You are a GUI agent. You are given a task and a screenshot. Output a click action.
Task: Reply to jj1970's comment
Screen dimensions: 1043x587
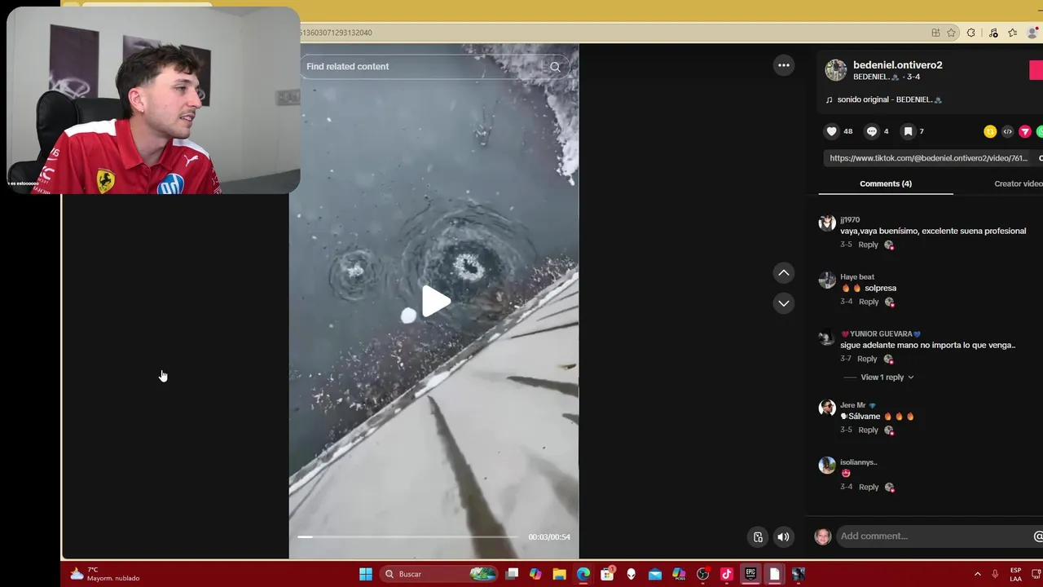[x=868, y=245]
